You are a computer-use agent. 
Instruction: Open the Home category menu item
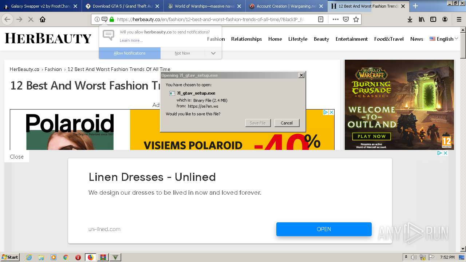(275, 39)
